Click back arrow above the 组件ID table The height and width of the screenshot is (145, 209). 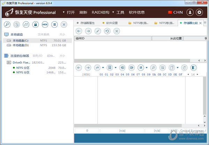(79, 31)
